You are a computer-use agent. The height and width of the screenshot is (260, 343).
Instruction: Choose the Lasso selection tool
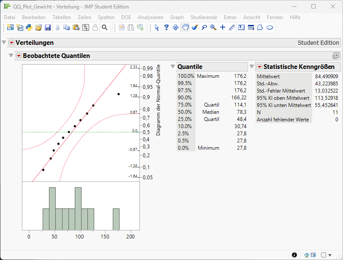[x=204, y=27]
